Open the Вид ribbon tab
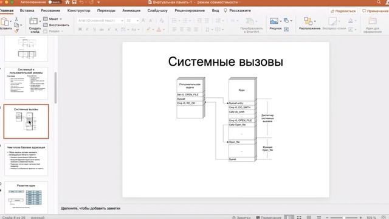 point(215,11)
